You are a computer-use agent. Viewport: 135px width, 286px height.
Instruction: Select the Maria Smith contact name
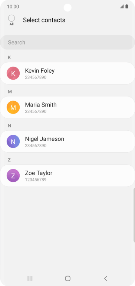41,105
